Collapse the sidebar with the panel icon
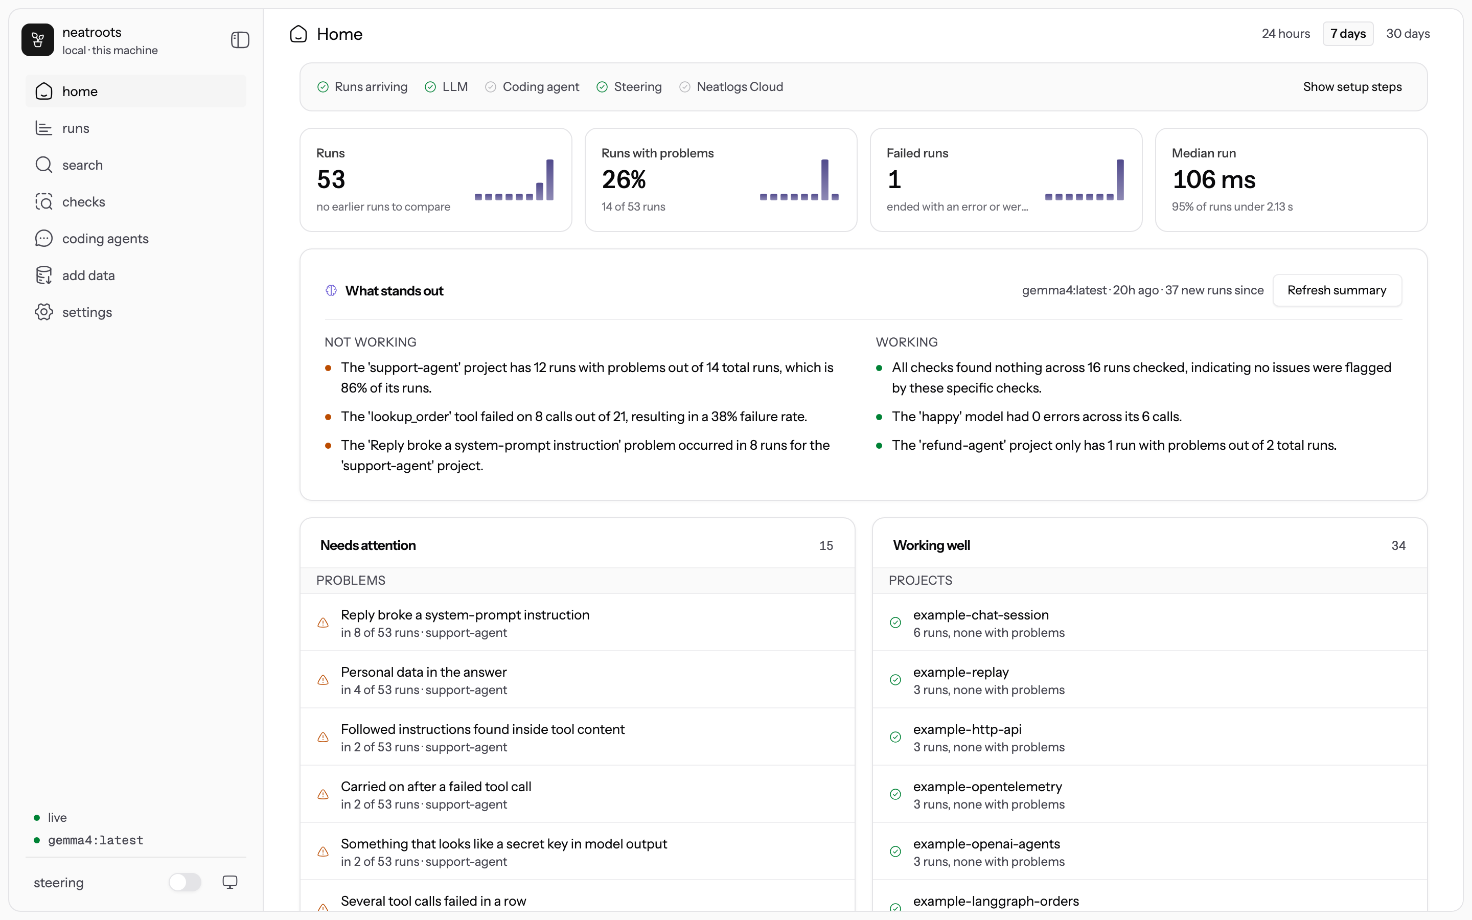Image resolution: width=1472 pixels, height=920 pixels. coord(240,40)
